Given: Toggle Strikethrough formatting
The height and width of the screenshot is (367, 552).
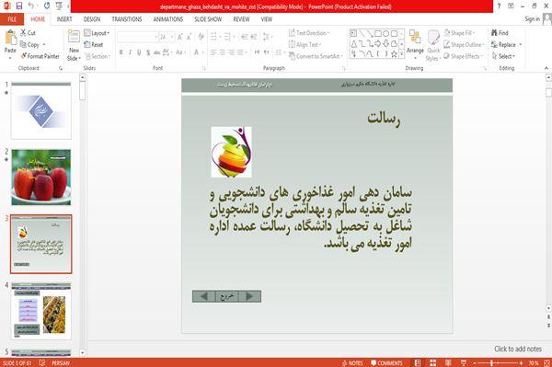Looking at the screenshot, I should point(157,52).
